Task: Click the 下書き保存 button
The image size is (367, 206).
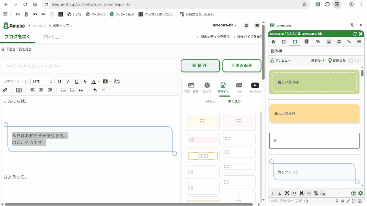Action: click(x=241, y=65)
